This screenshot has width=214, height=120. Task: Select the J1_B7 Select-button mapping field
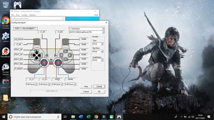click(42, 32)
